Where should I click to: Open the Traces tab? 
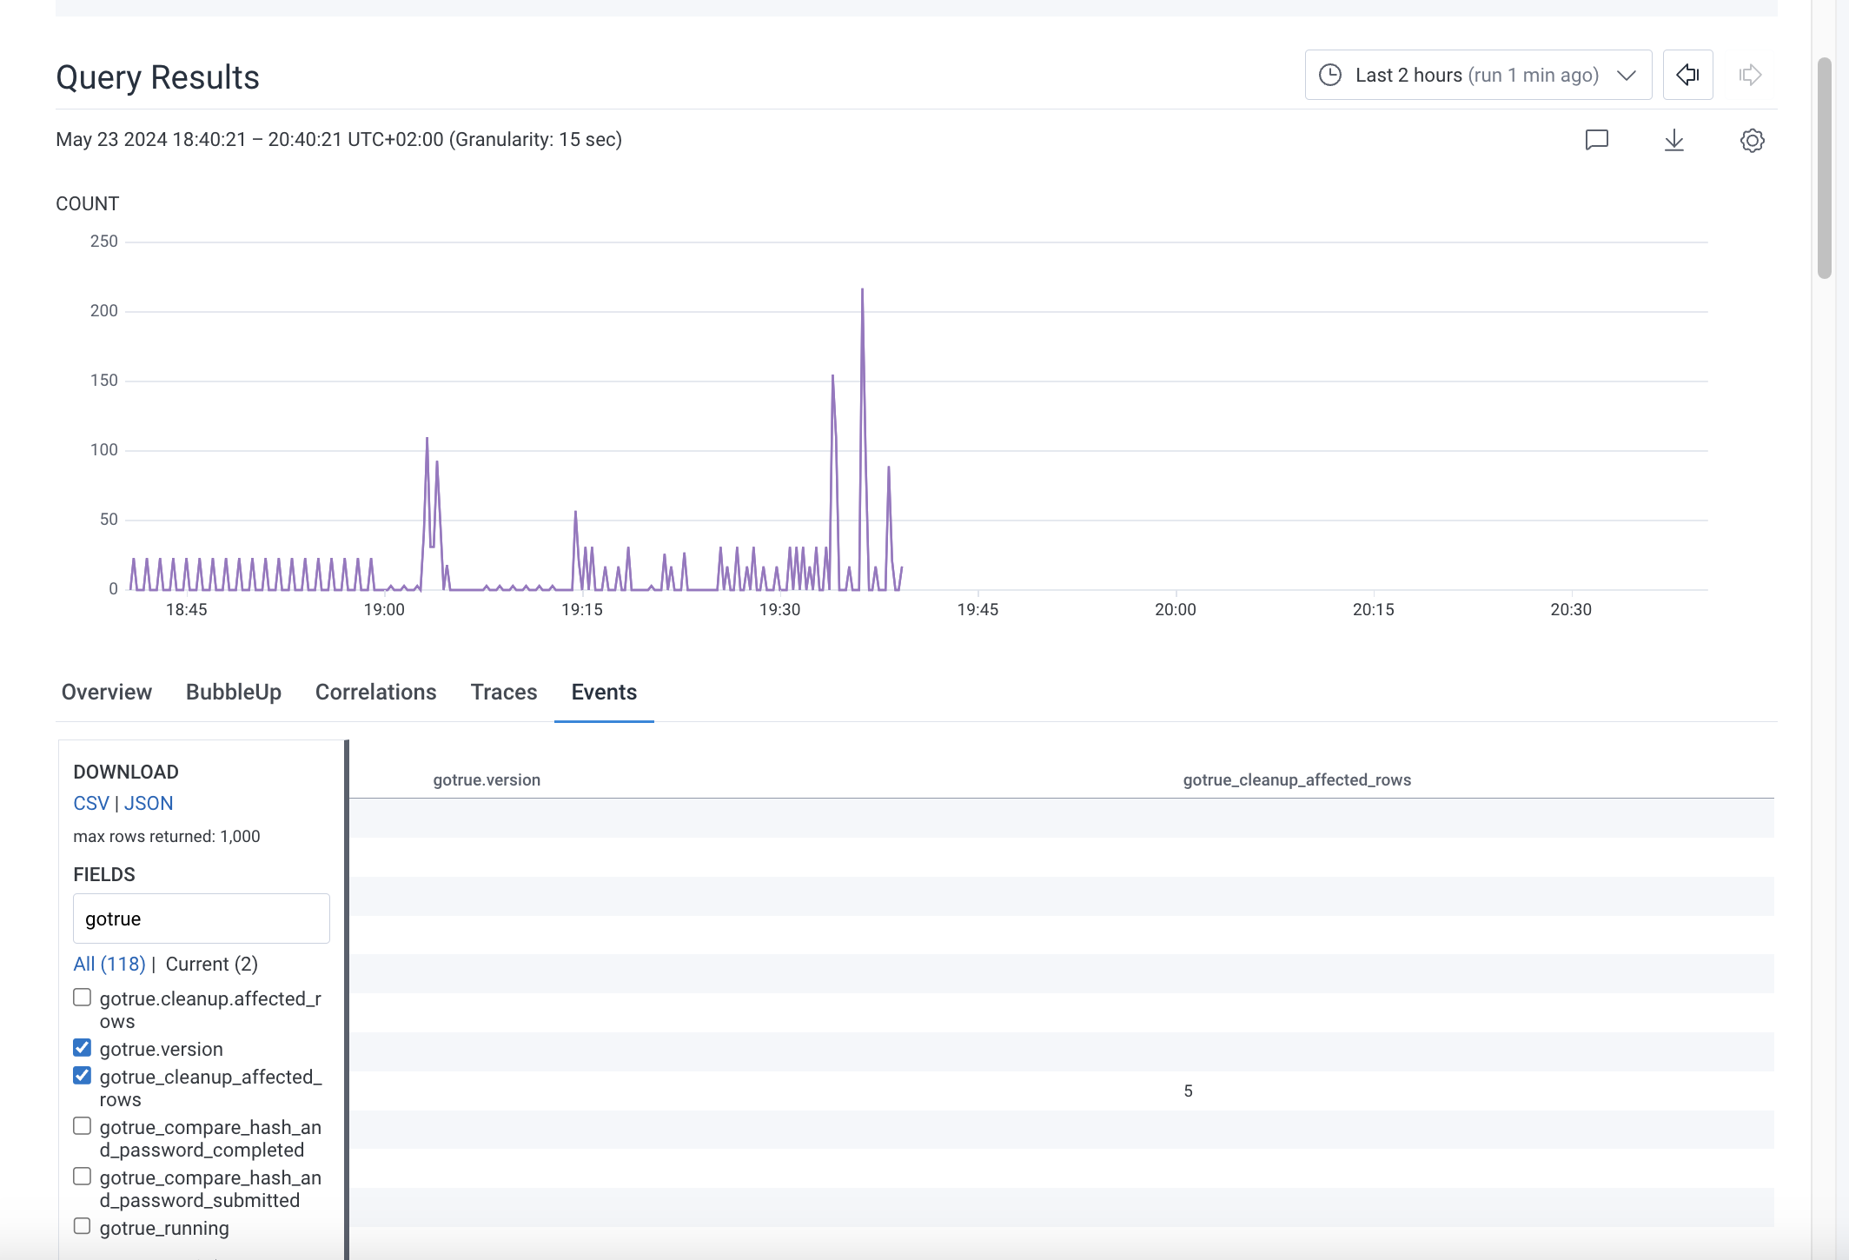(504, 692)
